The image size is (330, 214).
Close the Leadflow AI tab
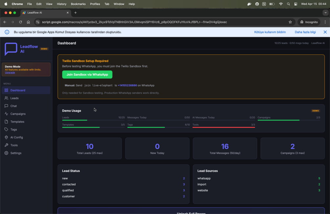[68, 12]
